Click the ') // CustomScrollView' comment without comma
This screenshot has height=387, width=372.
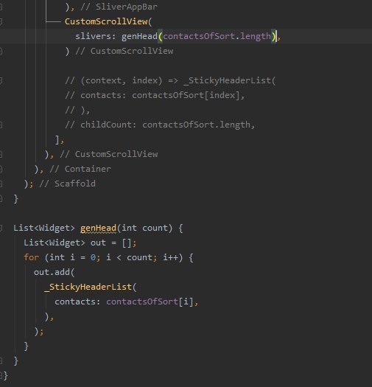[119, 51]
